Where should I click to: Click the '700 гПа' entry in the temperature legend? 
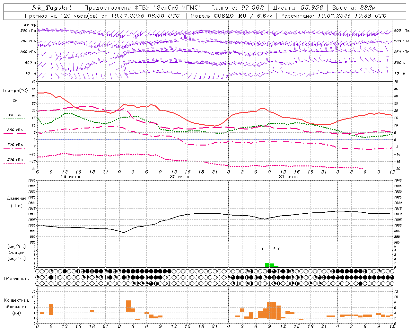(x=15, y=145)
